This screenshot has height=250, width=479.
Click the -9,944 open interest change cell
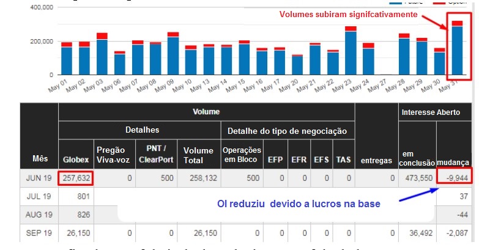pos(454,179)
